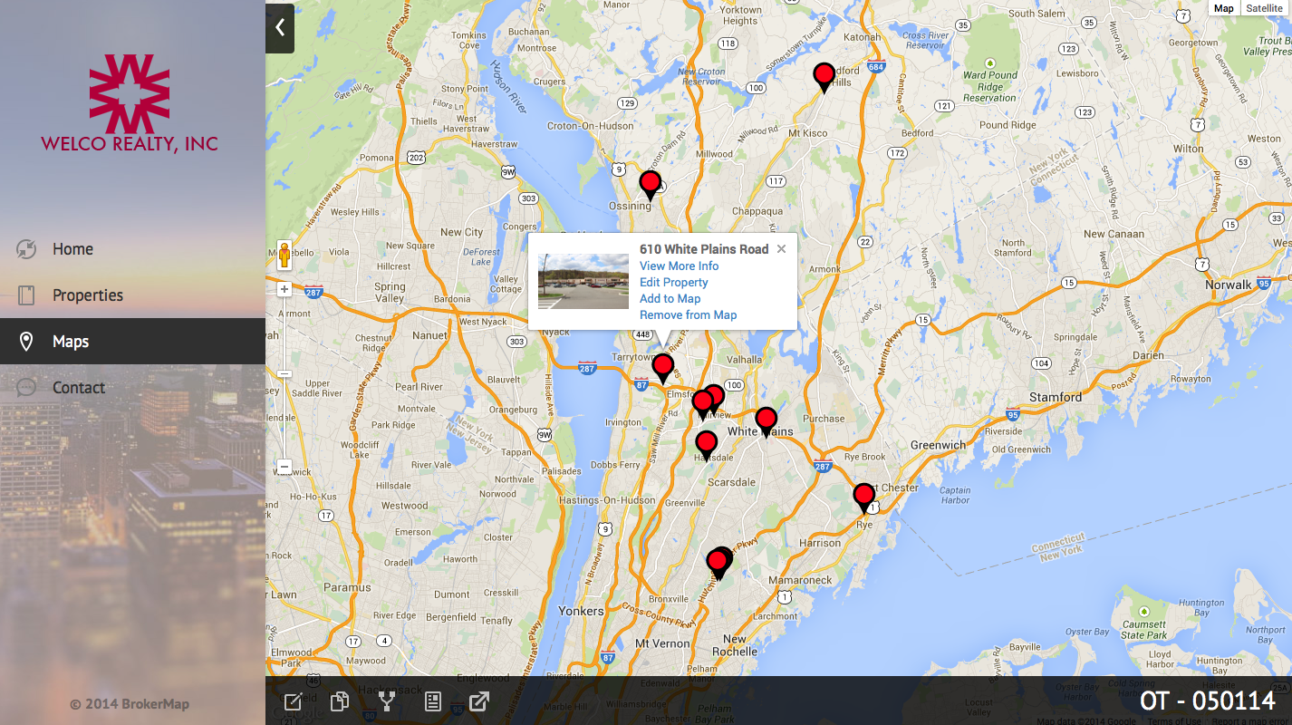
Task: Click the map zoom slider handle
Action: [x=284, y=373]
